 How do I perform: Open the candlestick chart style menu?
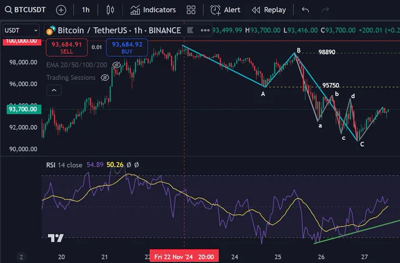pyautogui.click(x=110, y=10)
